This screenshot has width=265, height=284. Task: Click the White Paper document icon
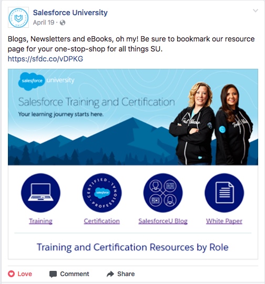click(x=224, y=193)
